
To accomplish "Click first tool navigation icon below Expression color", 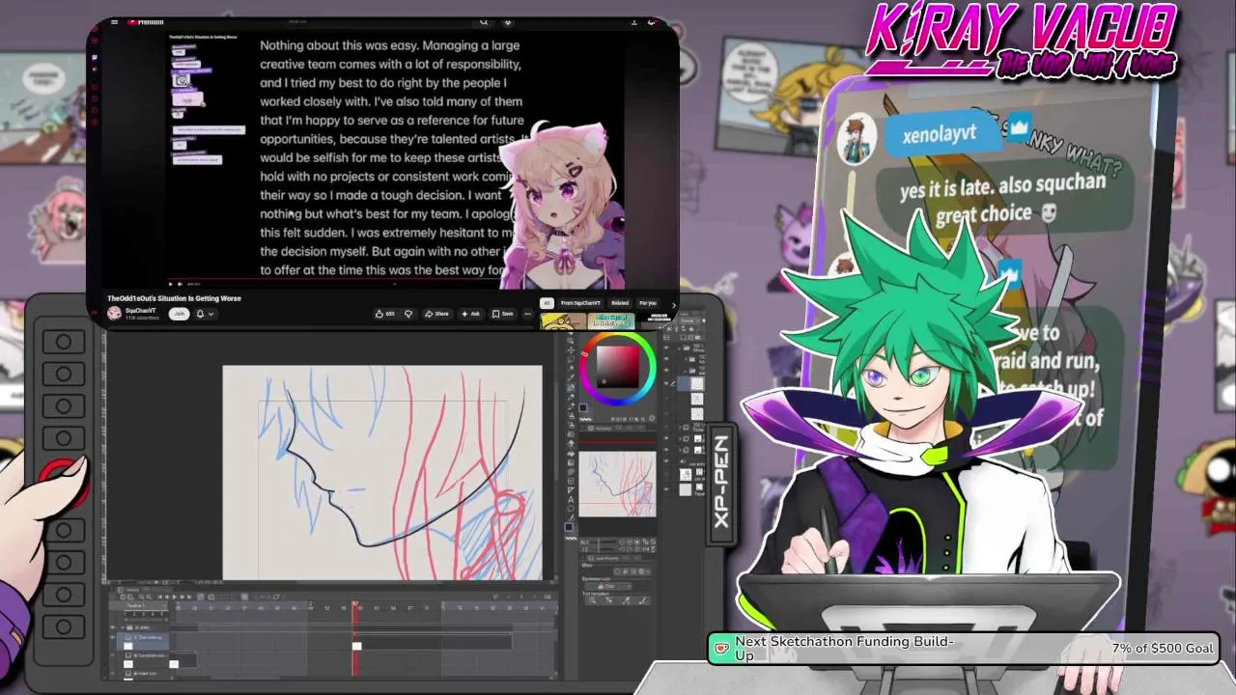I will click(x=592, y=600).
